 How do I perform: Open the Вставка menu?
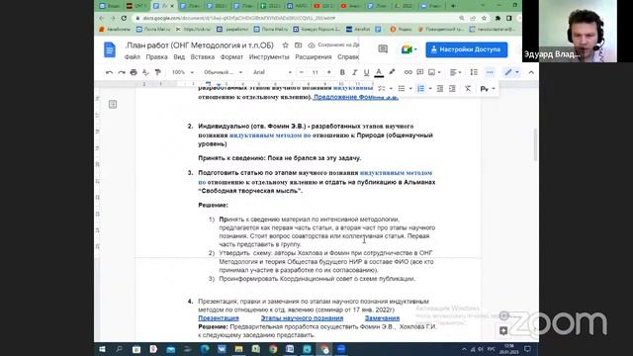[202, 57]
